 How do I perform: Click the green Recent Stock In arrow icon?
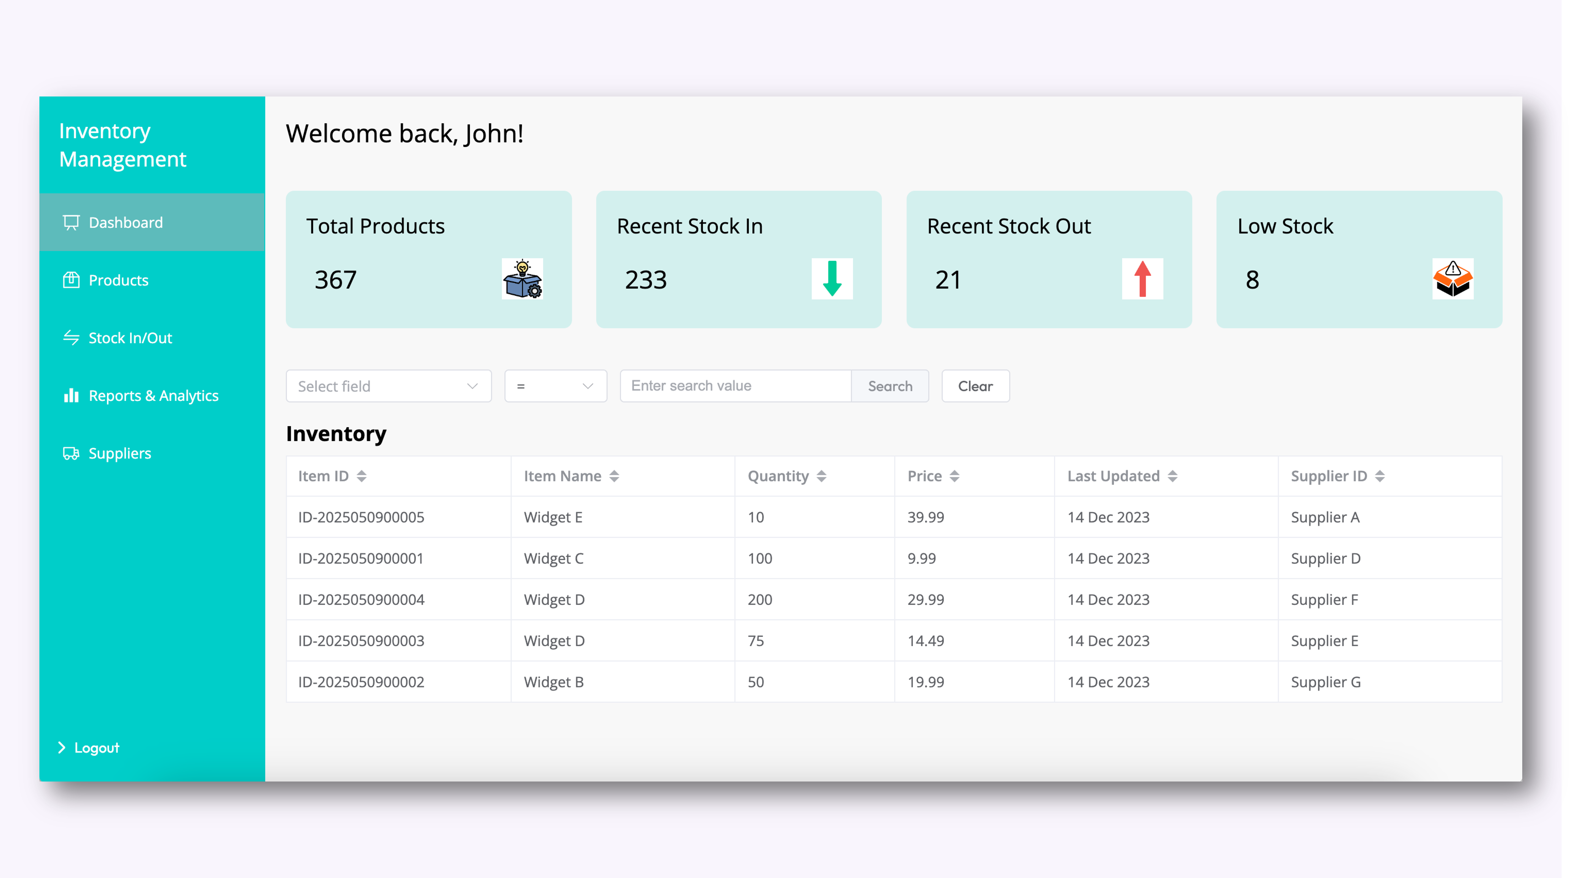coord(832,280)
